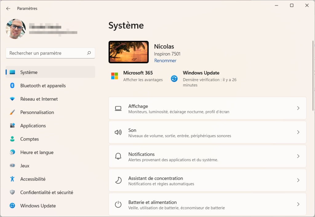Image resolution: width=315 pixels, height=217 pixels.
Task: Click the gamepad Jeux icon
Action: (12, 165)
